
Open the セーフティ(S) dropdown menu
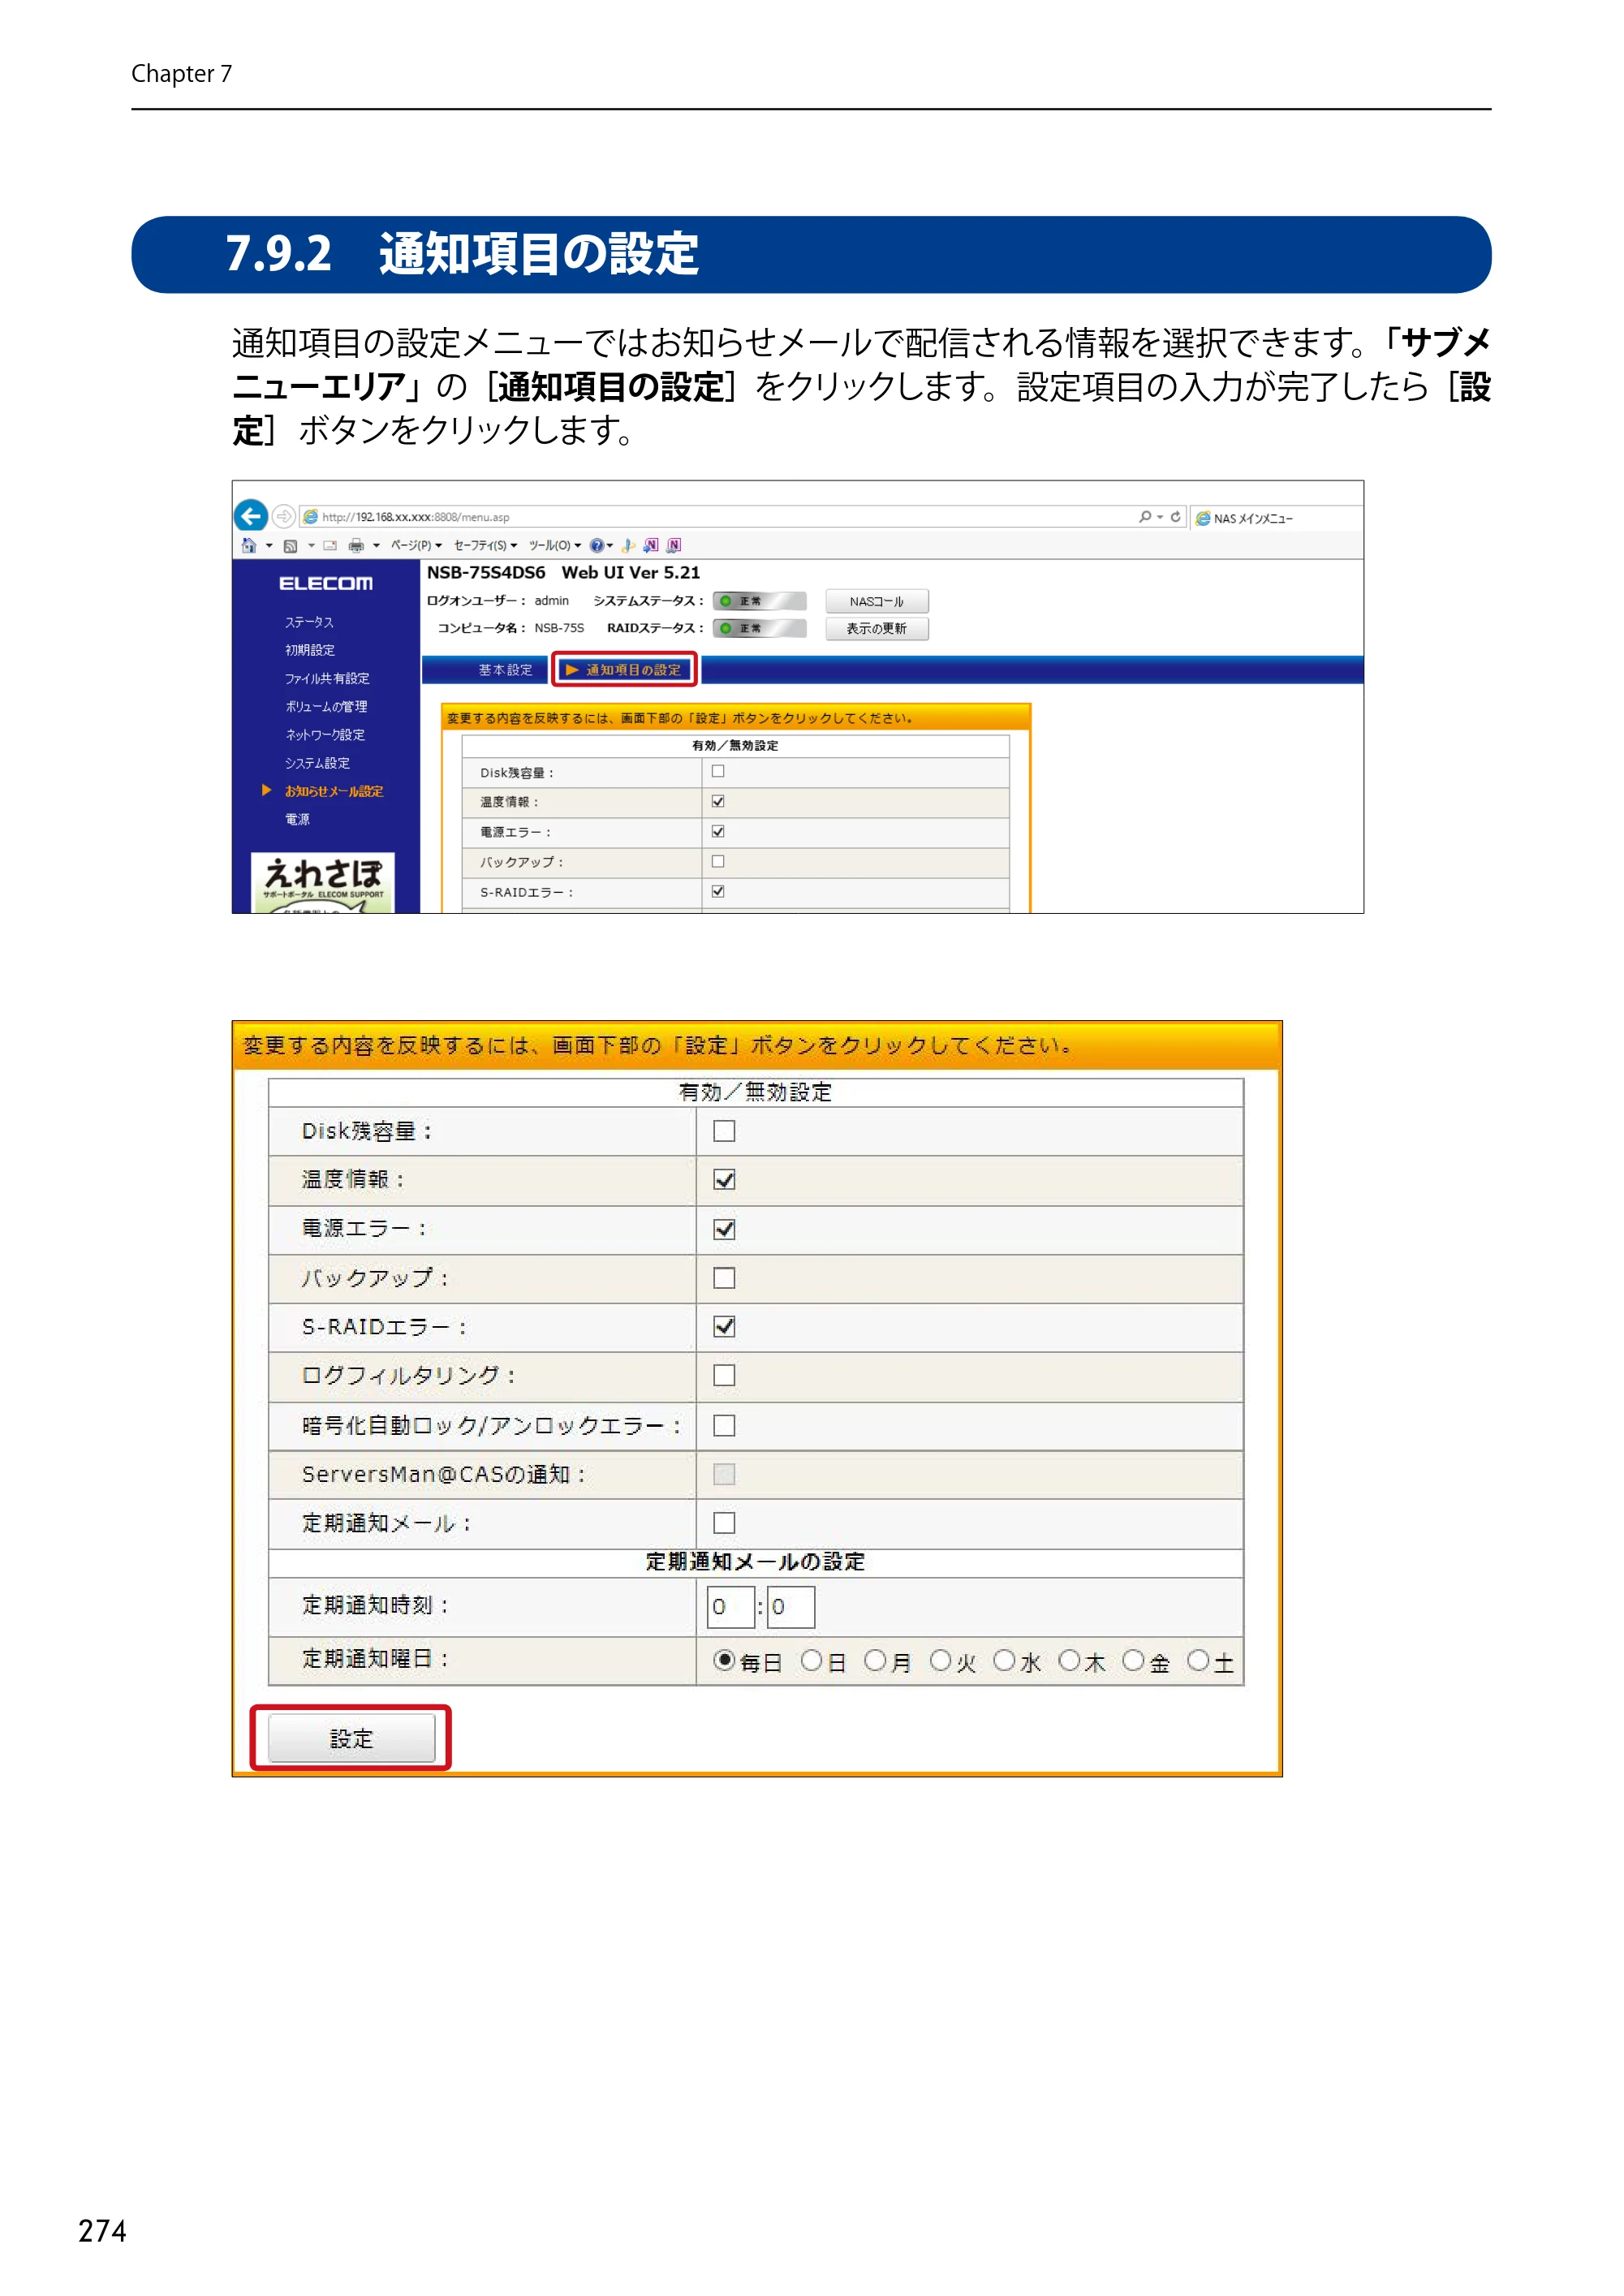[485, 545]
